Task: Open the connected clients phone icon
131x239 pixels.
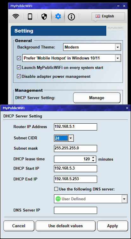Action: (x=30, y=16)
